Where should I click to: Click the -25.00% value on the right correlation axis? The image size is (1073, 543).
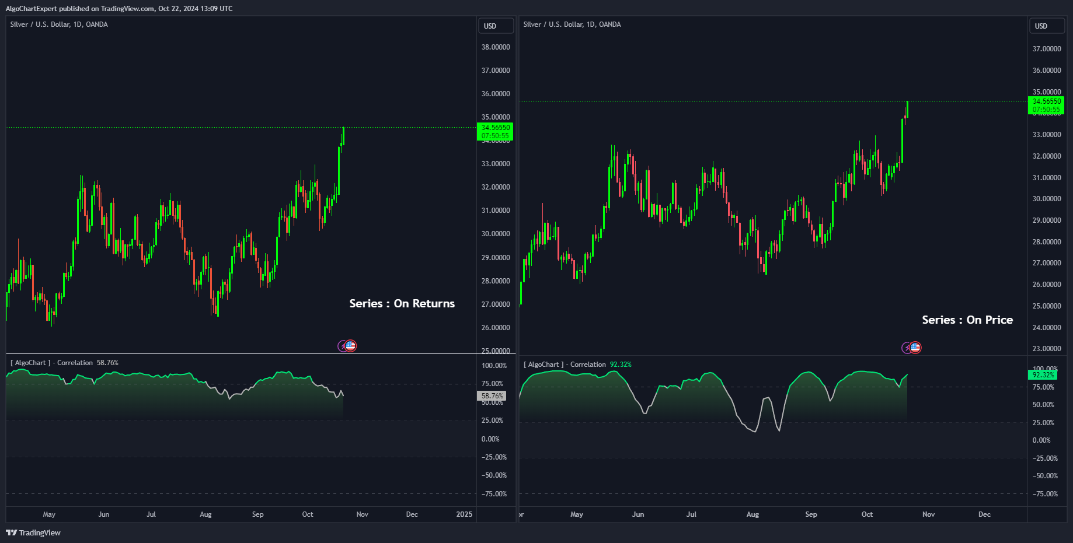point(1045,458)
